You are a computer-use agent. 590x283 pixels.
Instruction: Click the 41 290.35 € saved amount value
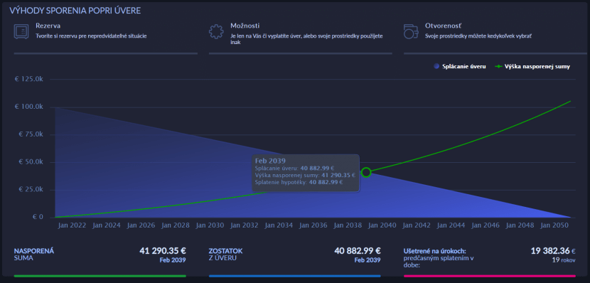[x=163, y=250]
